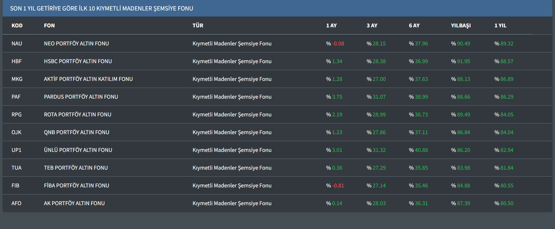Open TEB PORTFÖY ALTIN FONU

pyautogui.click(x=76, y=168)
